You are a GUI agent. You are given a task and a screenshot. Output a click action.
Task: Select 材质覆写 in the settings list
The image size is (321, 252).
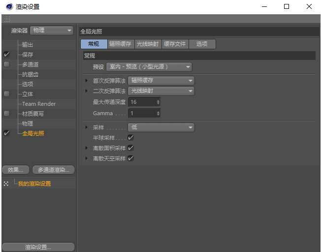[33, 114]
